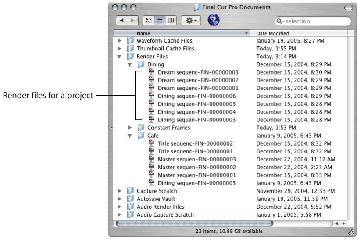Expand the Constant Frames folder
Viewport: 357px width, 239px height.
click(x=130, y=128)
